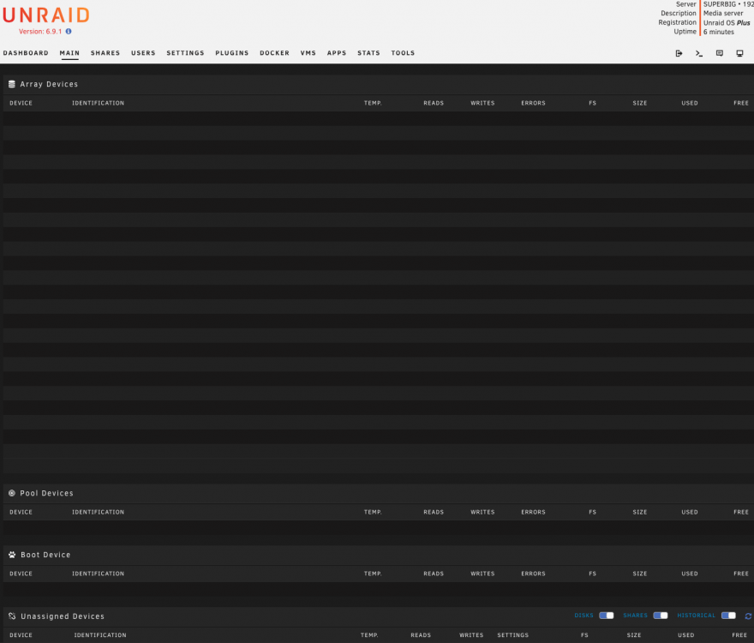Toggle the Disks switch
Image resolution: width=754 pixels, height=643 pixels.
click(x=607, y=616)
